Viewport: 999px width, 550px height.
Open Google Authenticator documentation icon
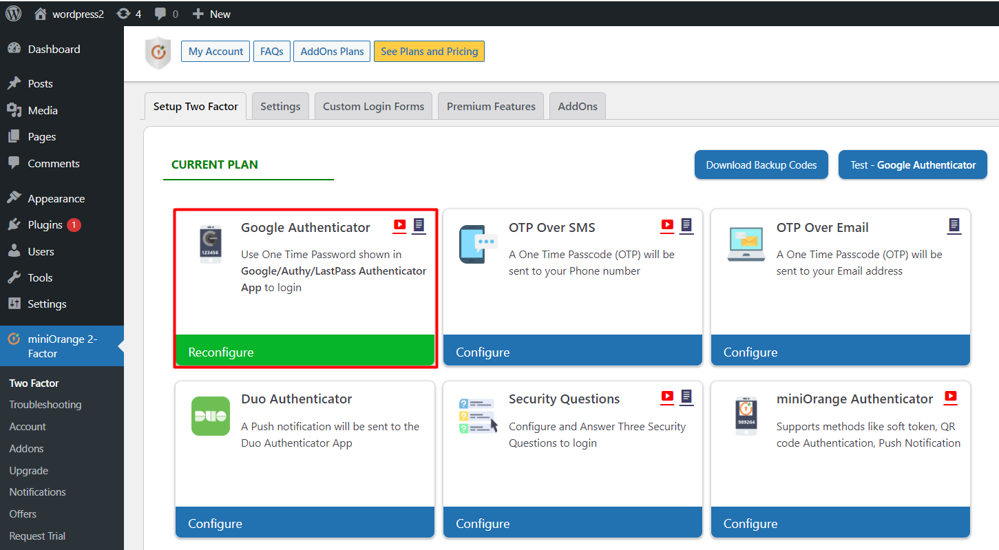(x=419, y=225)
